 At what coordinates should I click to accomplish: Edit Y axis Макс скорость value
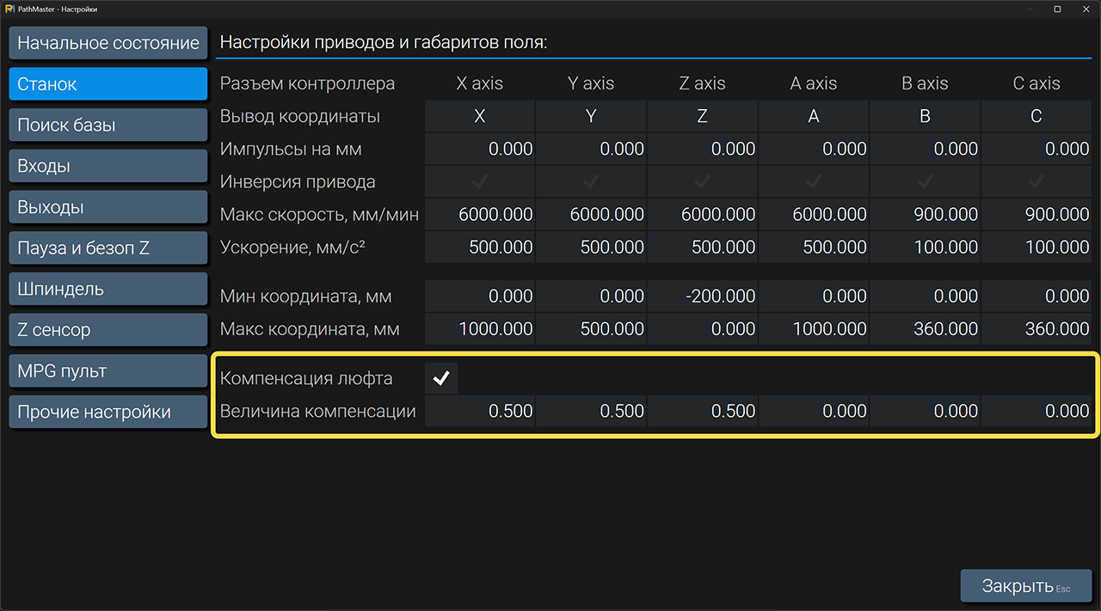click(x=591, y=215)
